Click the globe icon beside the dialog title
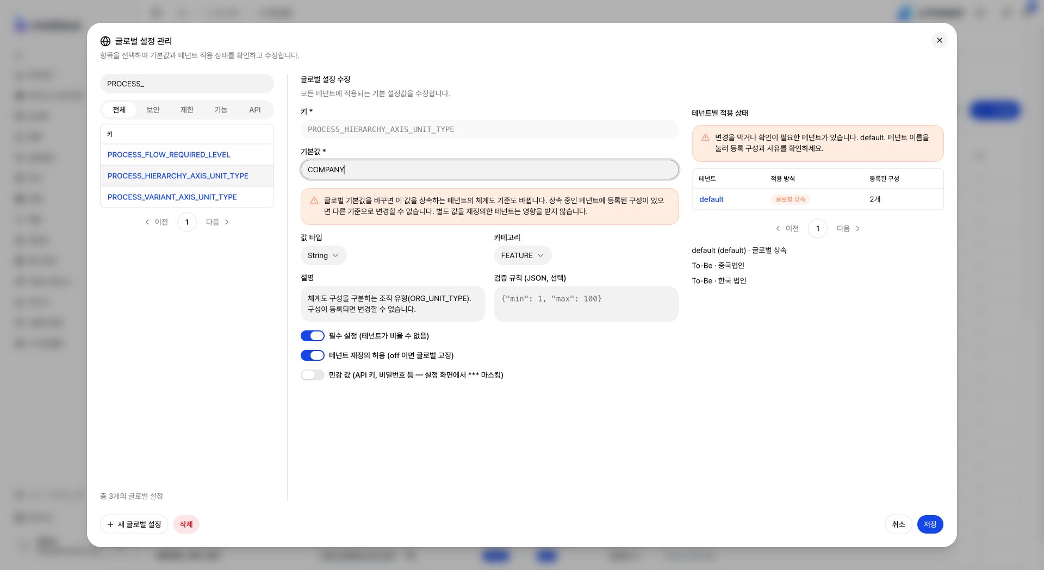The image size is (1044, 570). 105,41
